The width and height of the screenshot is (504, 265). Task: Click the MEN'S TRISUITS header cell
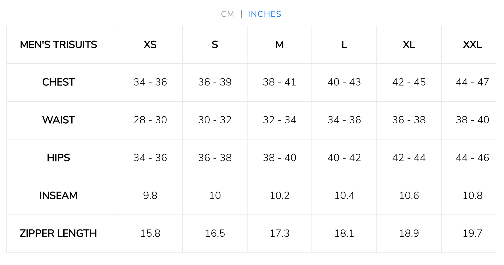tap(58, 45)
